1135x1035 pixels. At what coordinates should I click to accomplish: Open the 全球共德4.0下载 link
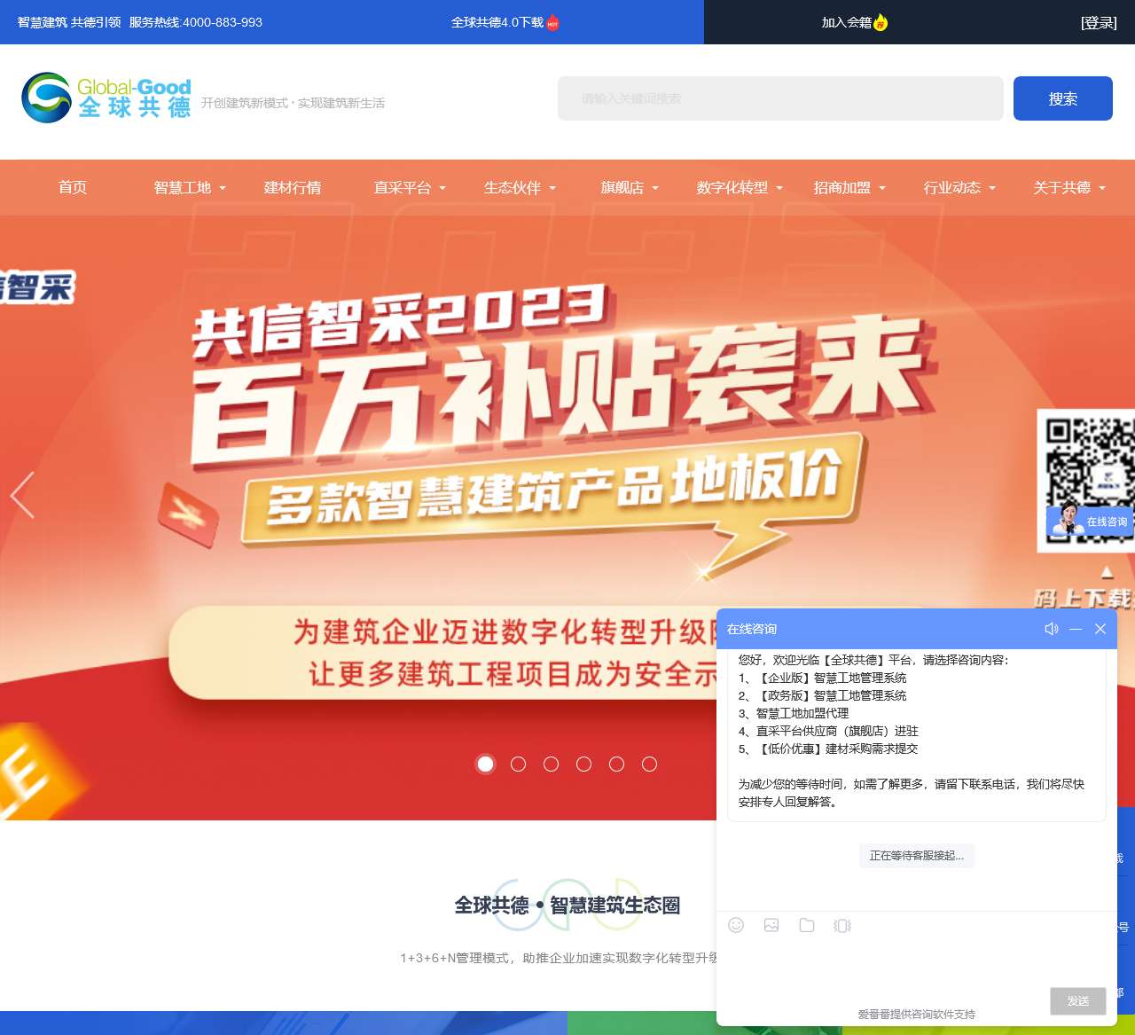tap(497, 22)
